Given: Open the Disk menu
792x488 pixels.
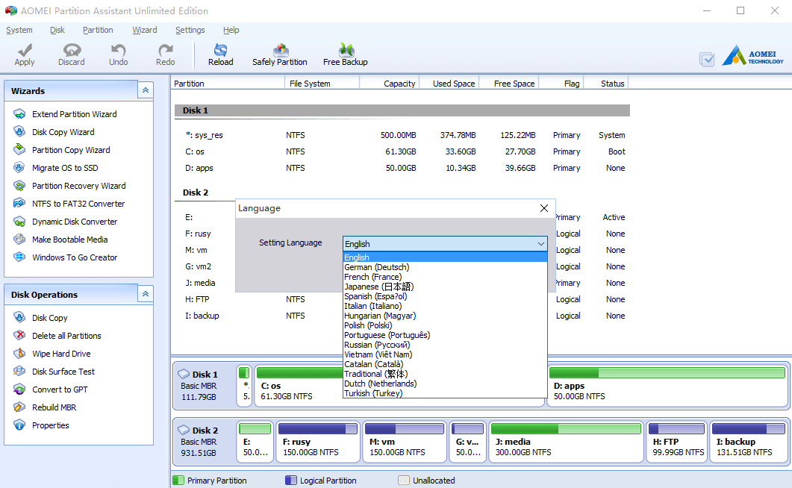Looking at the screenshot, I should (x=57, y=31).
